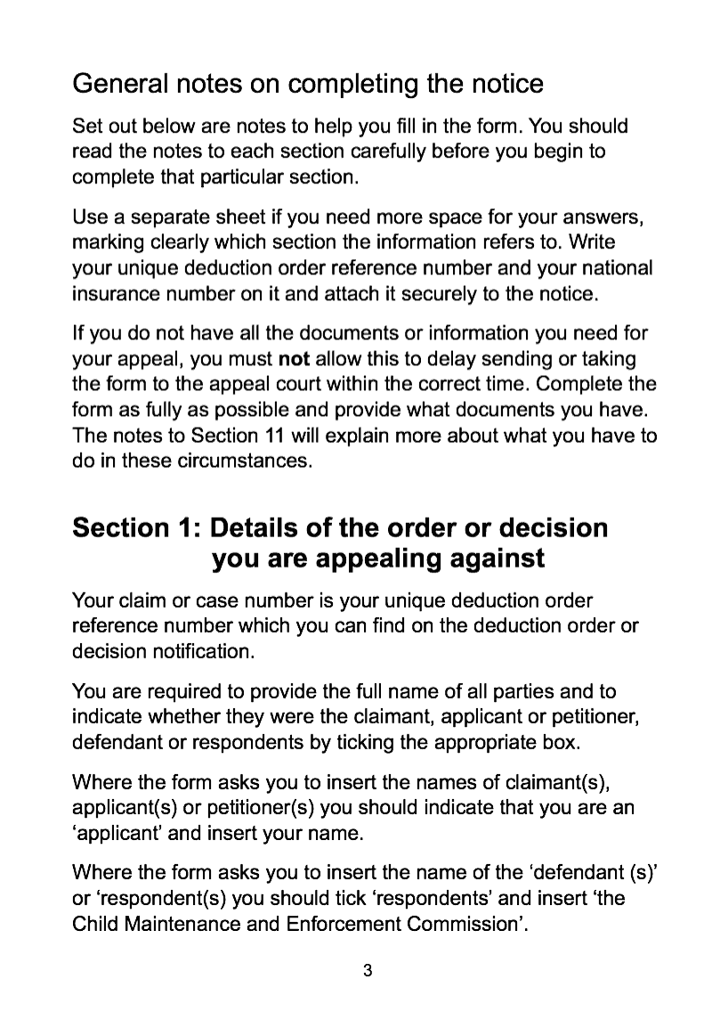Image resolution: width=712 pixels, height=1012 pixels.
Task: Click the paragraph starting "Set out below"
Action: 349,151
